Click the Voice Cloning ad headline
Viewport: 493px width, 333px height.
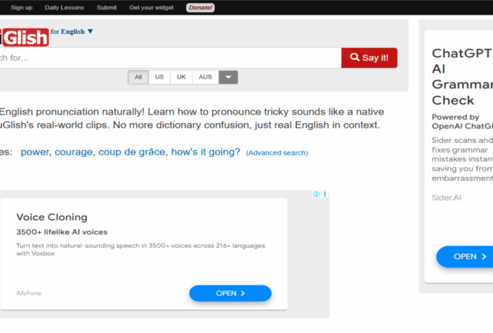[52, 217]
